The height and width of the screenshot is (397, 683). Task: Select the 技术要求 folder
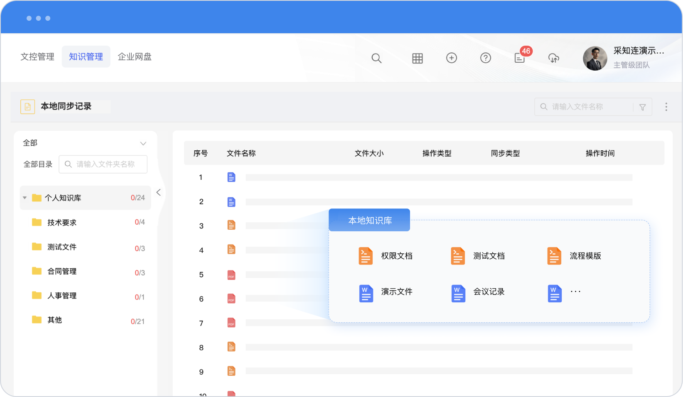tap(62, 223)
